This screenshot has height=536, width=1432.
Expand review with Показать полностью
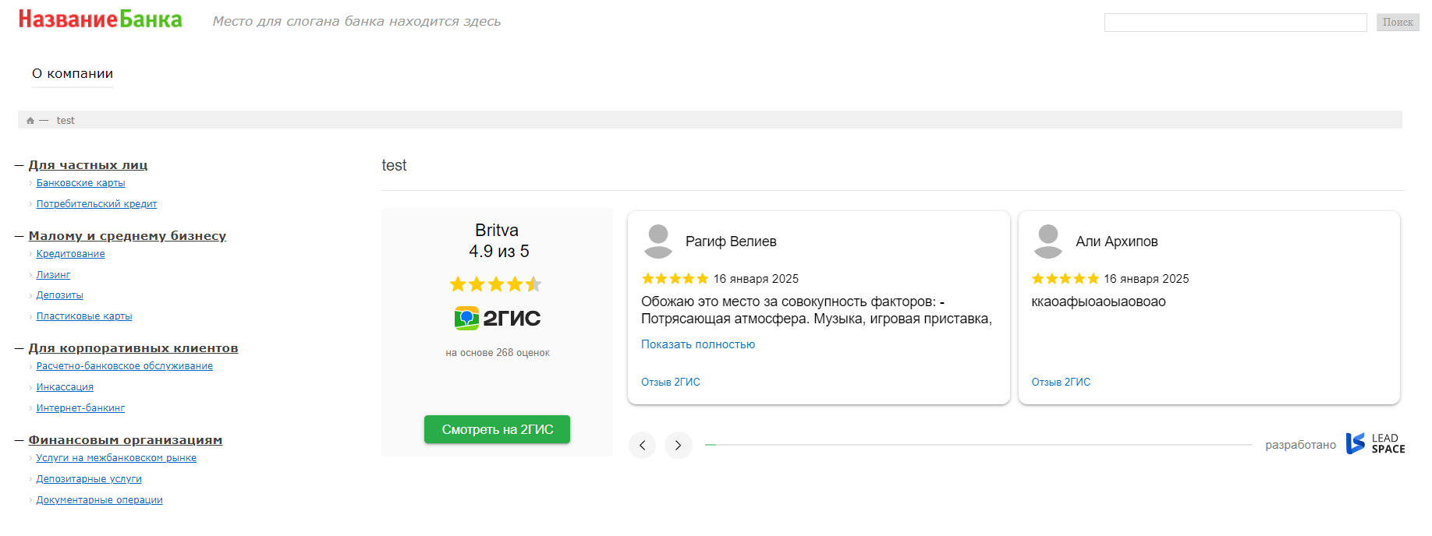click(697, 344)
